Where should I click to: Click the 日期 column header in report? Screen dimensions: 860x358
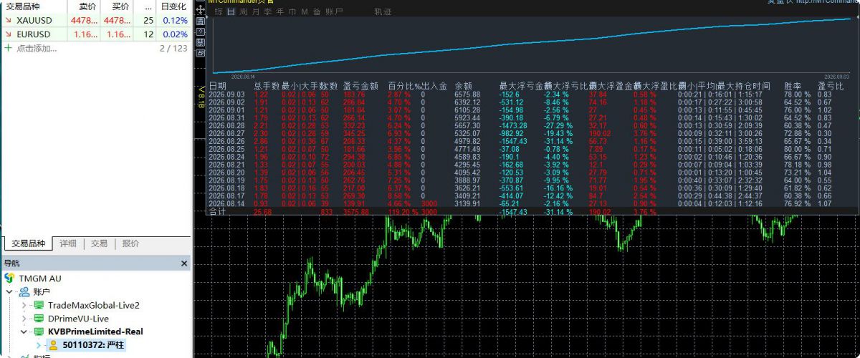pyautogui.click(x=218, y=86)
